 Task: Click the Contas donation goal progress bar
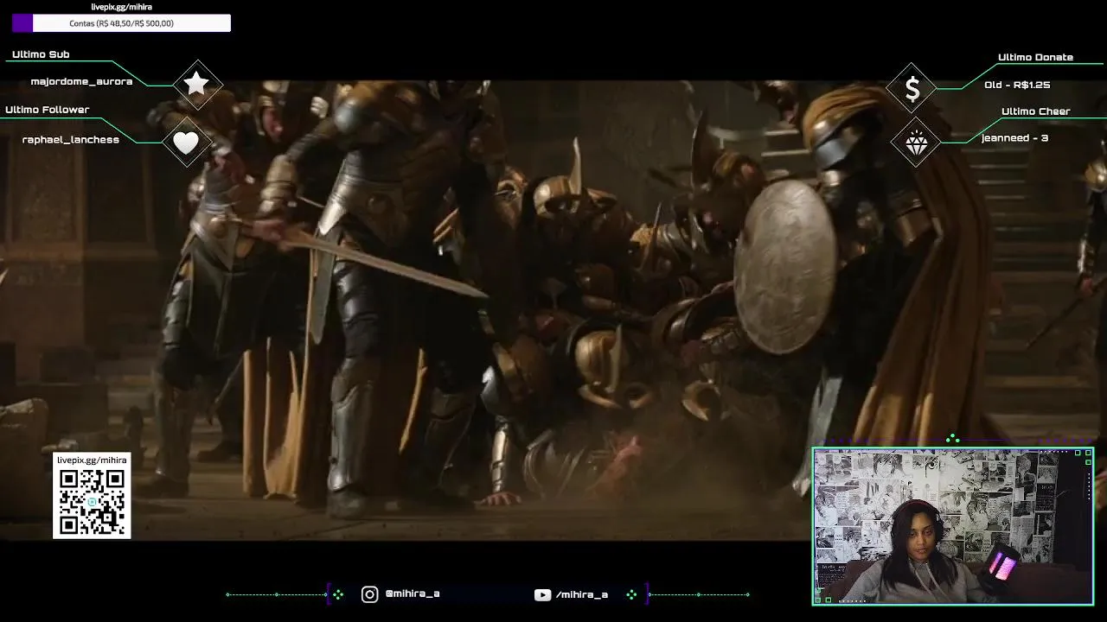coord(121,23)
